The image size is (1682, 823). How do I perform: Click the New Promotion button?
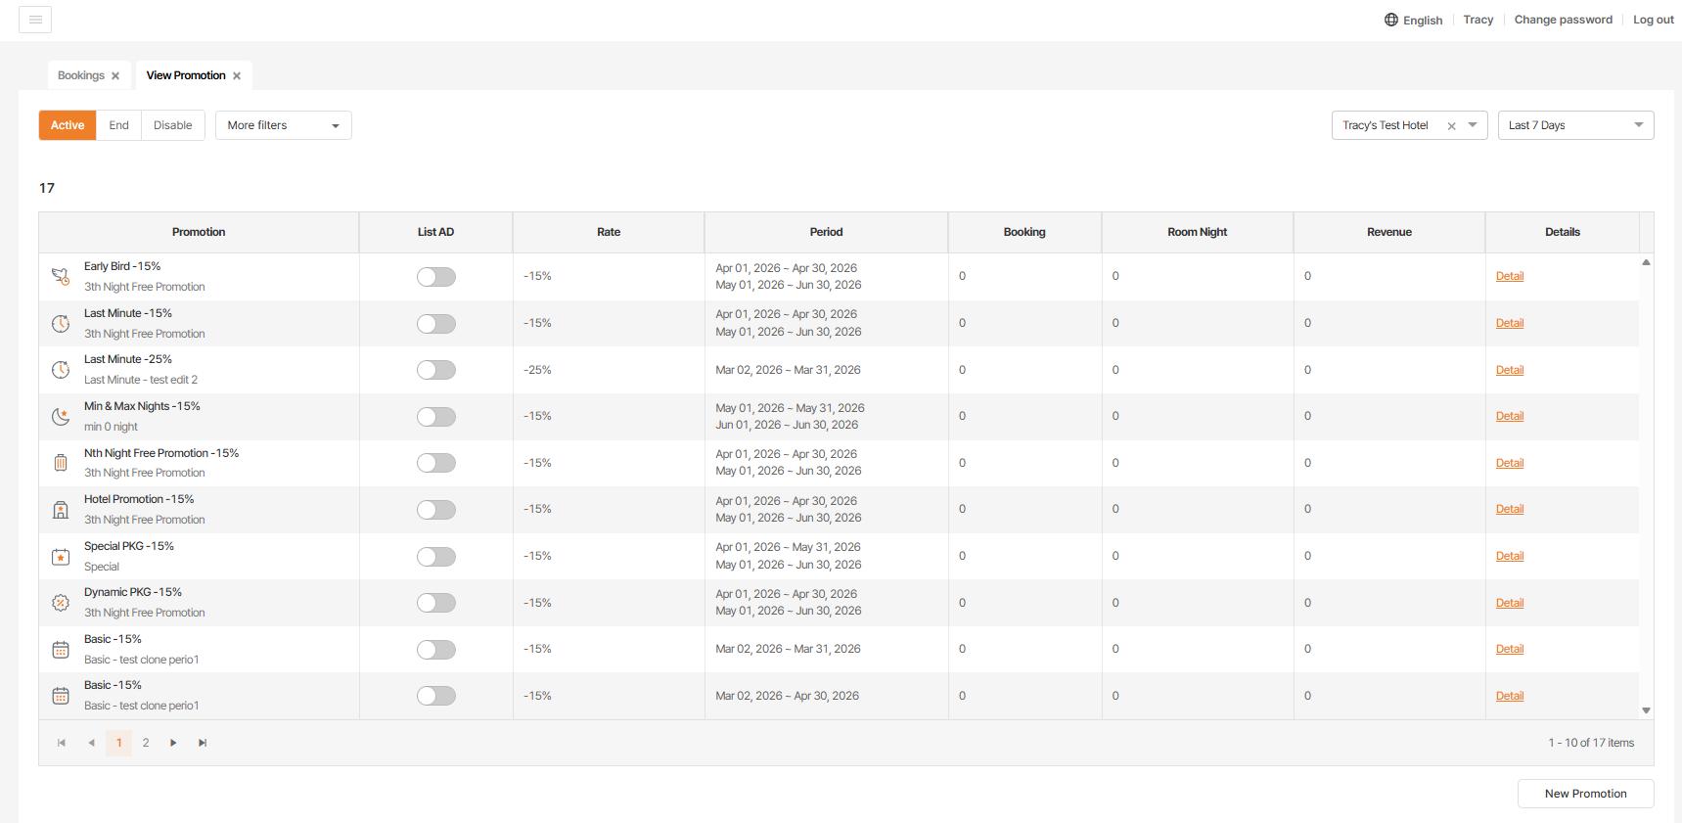click(1585, 794)
